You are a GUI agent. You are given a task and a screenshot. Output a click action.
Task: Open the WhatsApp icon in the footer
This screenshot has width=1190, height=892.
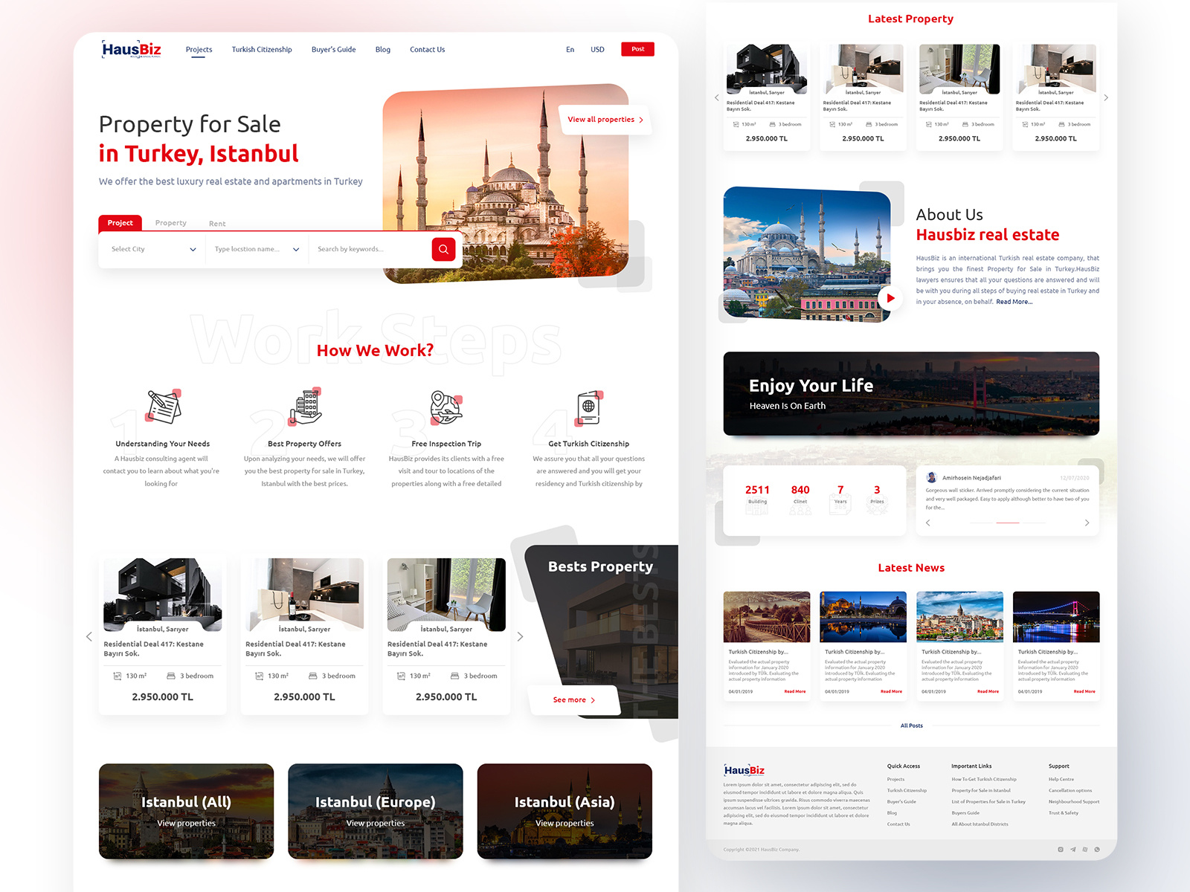(1097, 850)
